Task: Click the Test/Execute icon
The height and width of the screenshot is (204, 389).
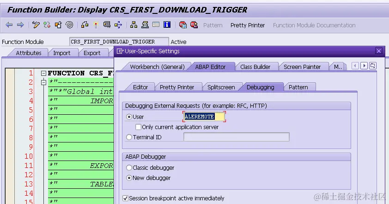Action: (x=107, y=25)
